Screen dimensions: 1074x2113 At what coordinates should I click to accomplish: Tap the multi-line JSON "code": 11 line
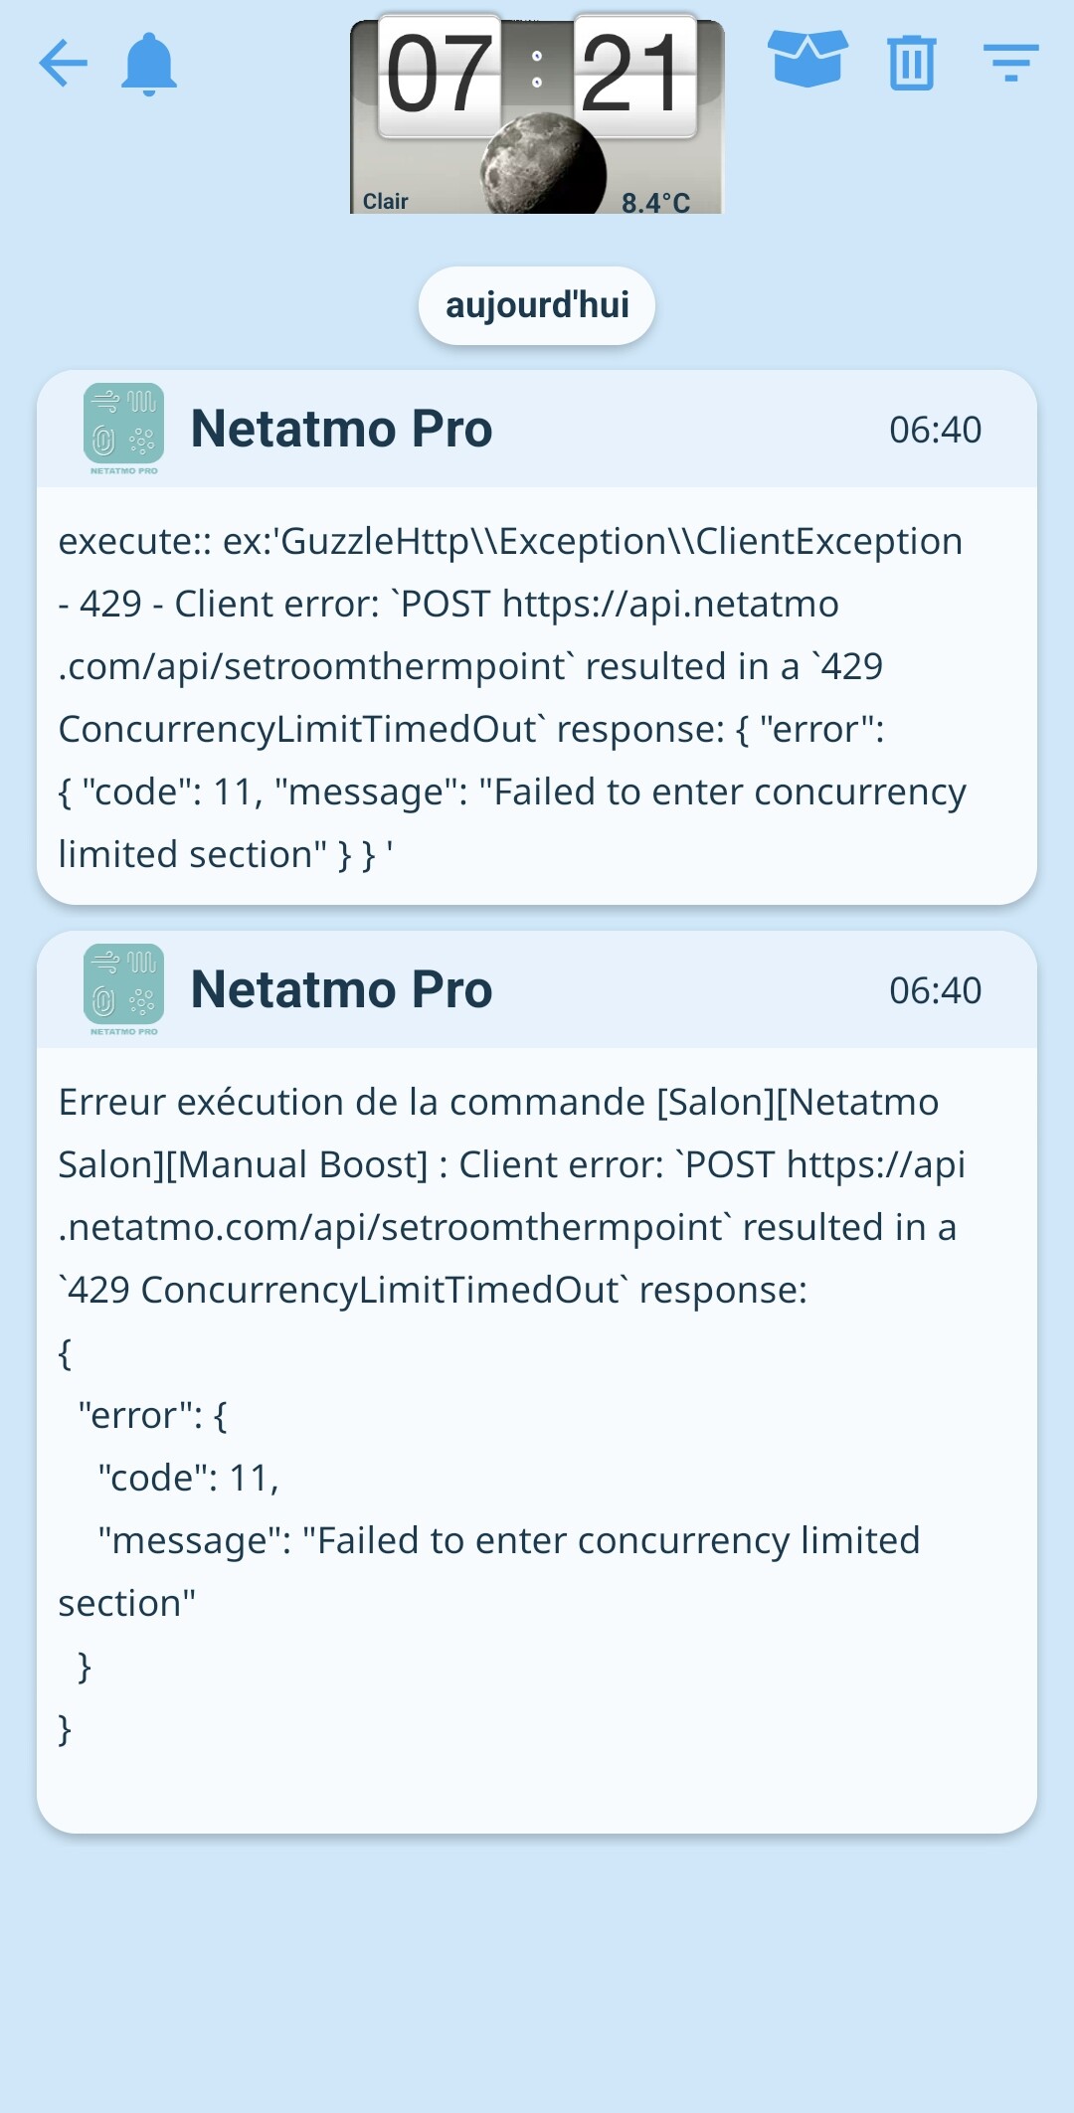(188, 1479)
